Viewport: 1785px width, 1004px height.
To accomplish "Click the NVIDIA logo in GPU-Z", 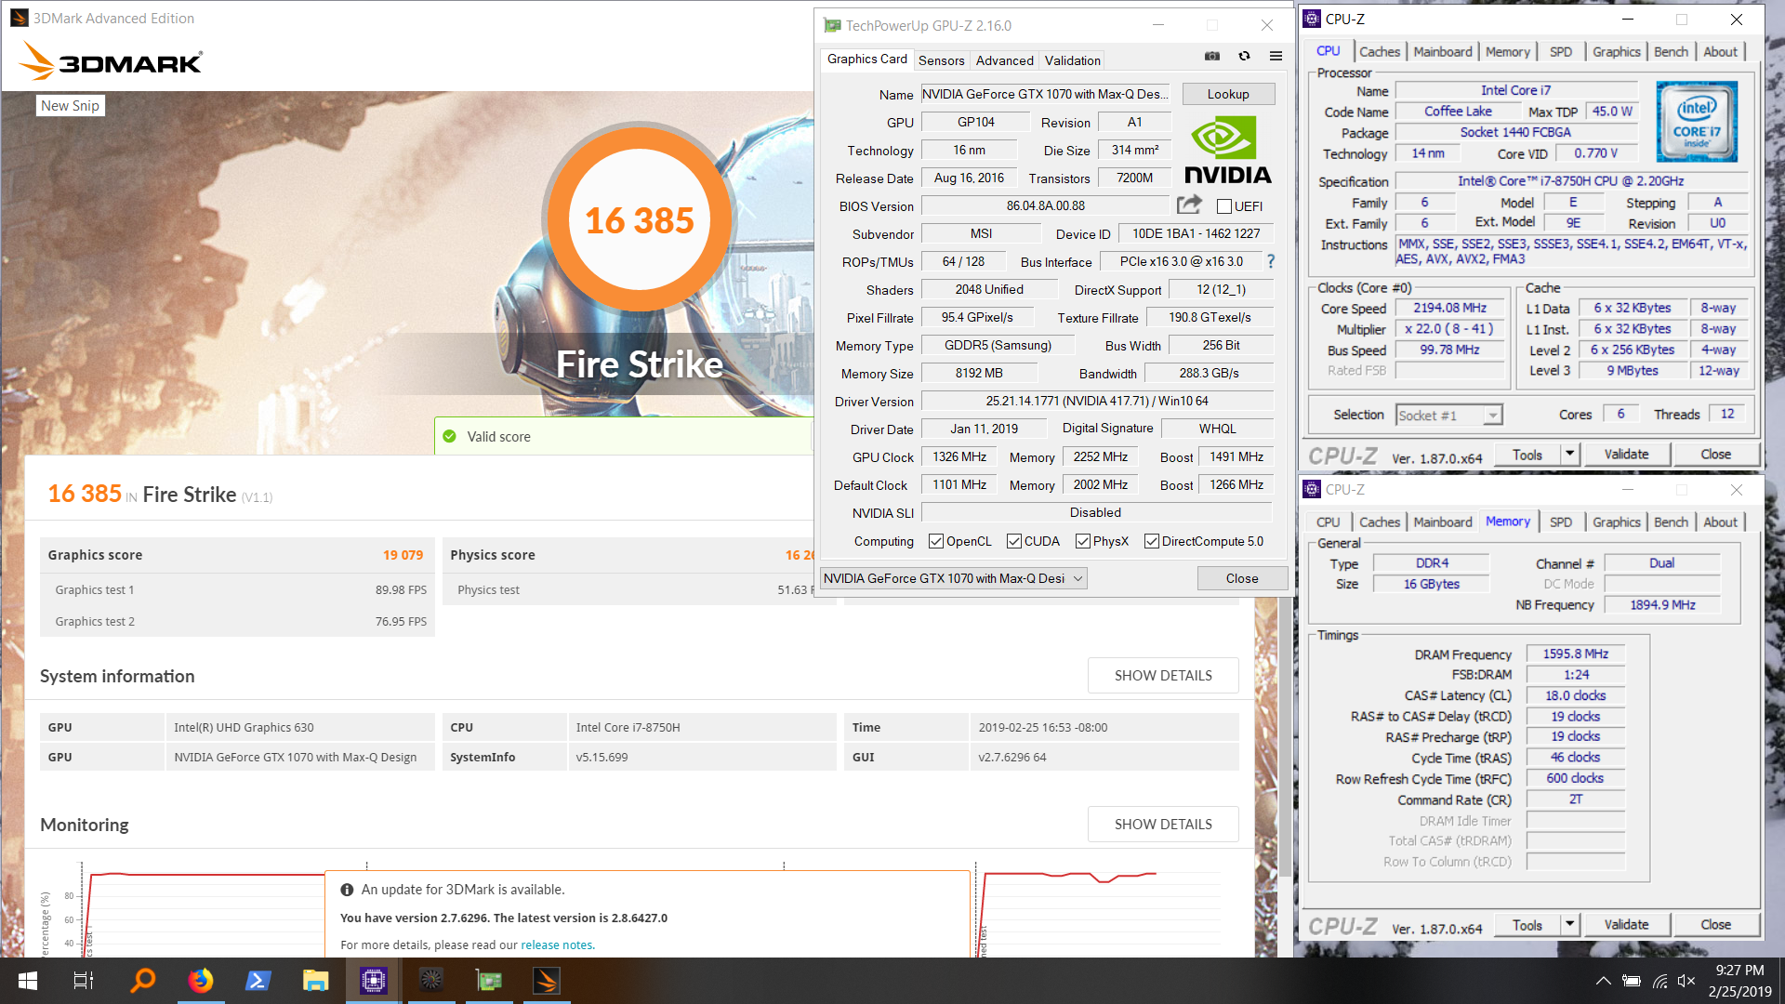I will coord(1227,149).
